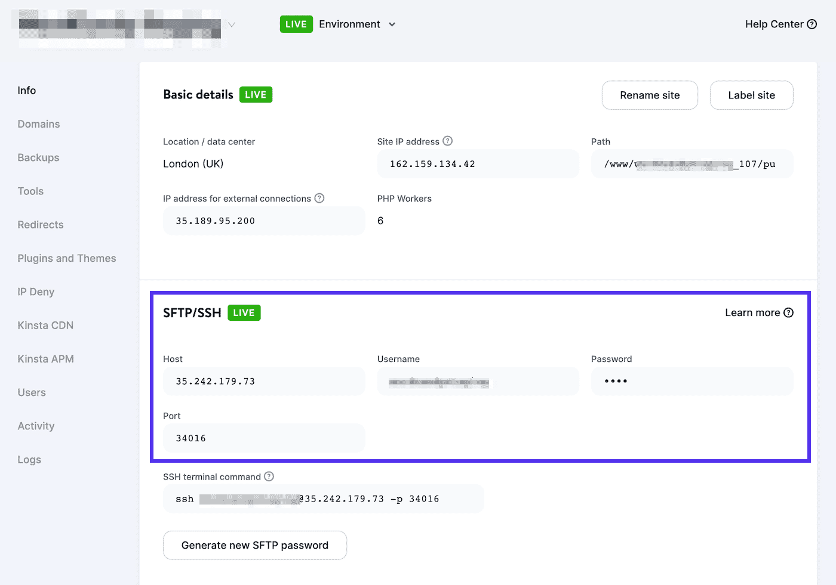Go to Kinsta CDN settings
Image resolution: width=836 pixels, height=585 pixels.
(x=45, y=325)
